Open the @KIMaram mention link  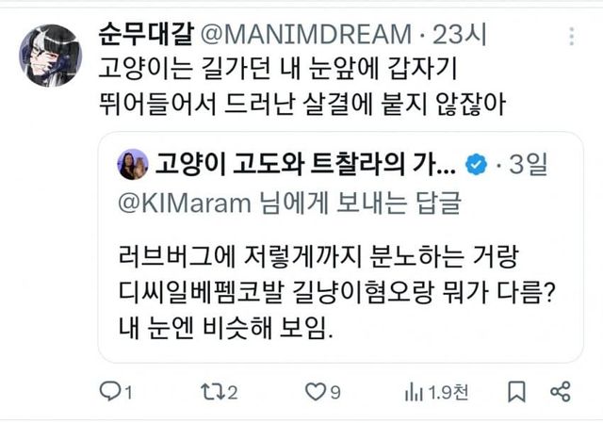click(x=185, y=203)
